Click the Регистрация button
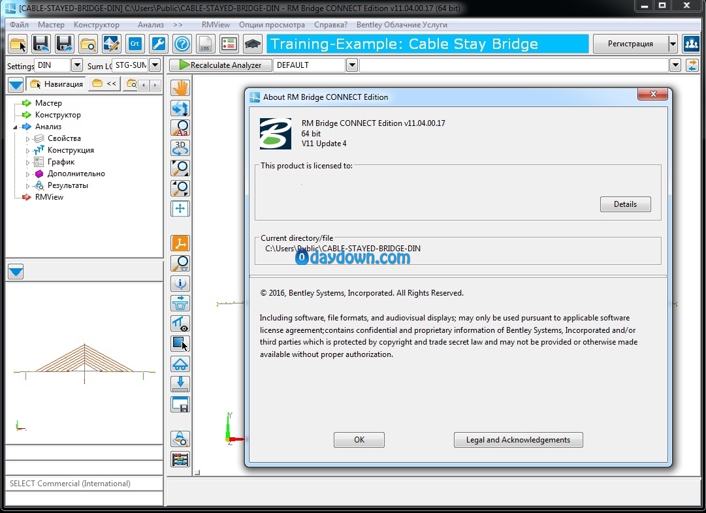 [630, 44]
